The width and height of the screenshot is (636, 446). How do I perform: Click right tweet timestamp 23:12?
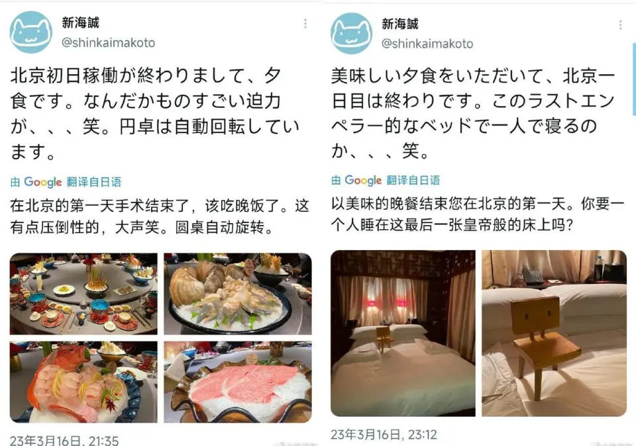pos(384,435)
